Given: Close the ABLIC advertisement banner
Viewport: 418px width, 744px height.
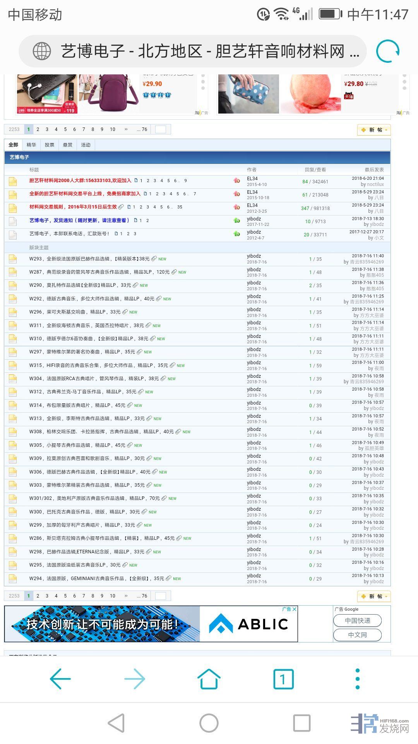Looking at the screenshot, I should tap(294, 609).
